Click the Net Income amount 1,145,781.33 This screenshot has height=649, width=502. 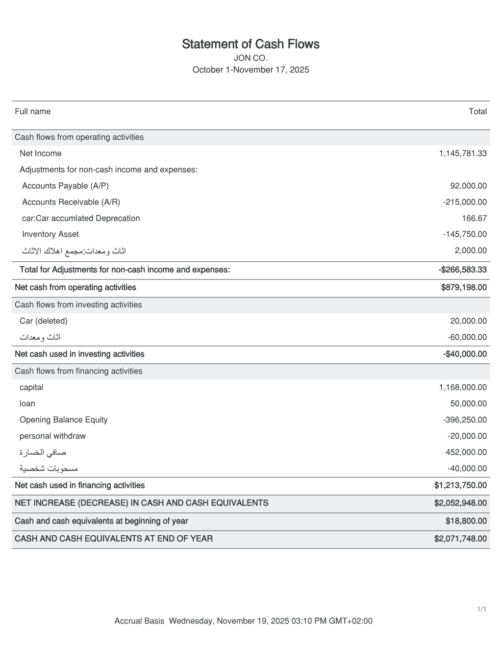pyautogui.click(x=462, y=153)
